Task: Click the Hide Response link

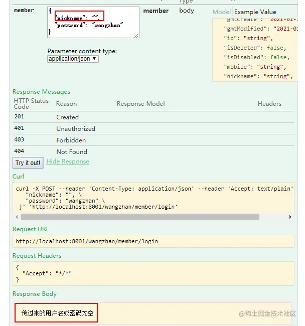Action: pos(68,161)
